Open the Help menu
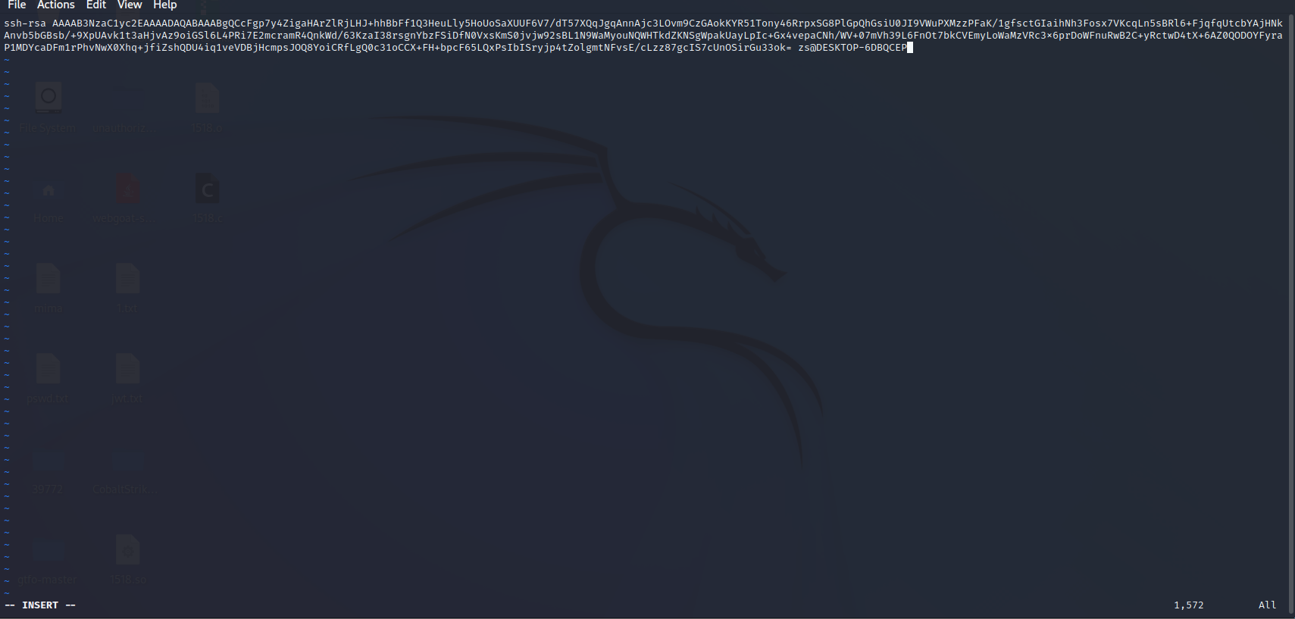The image size is (1295, 619). (165, 5)
